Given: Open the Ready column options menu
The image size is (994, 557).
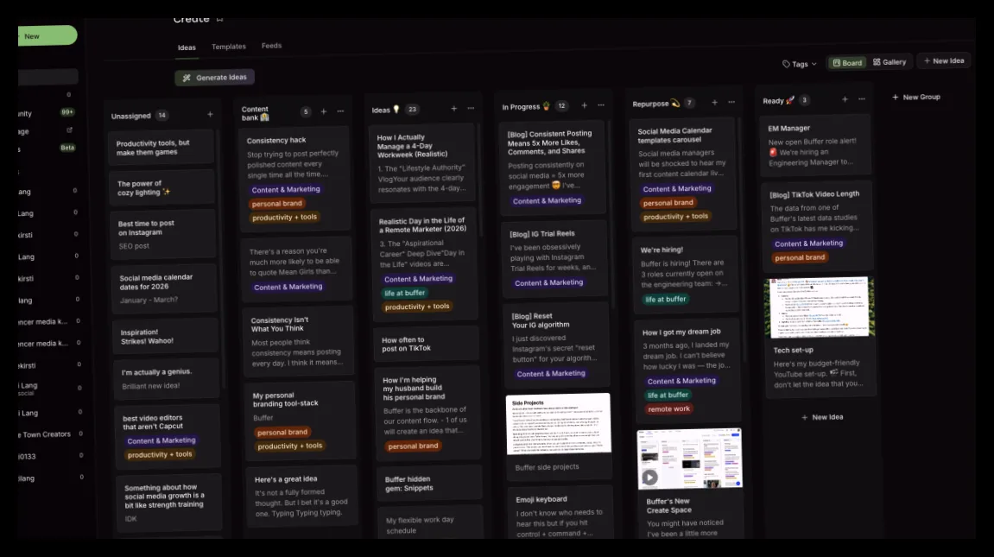Looking at the screenshot, I should [x=862, y=98].
